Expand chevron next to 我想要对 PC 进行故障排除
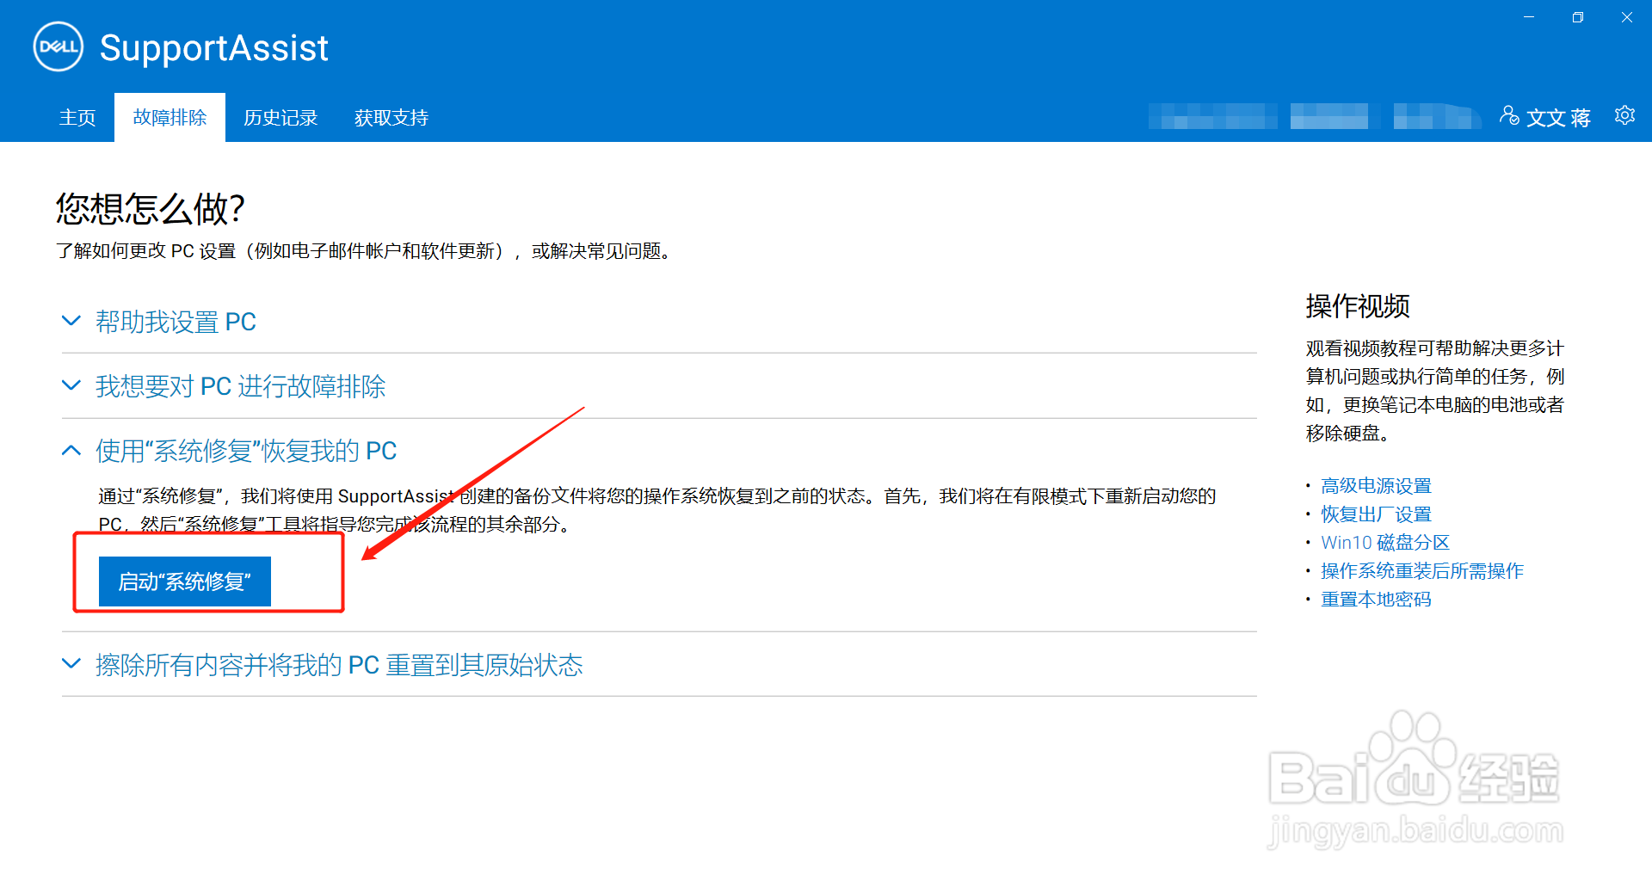 click(71, 385)
